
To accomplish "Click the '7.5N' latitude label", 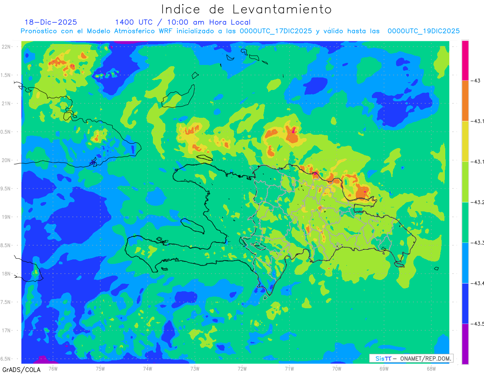I will tap(6, 302).
